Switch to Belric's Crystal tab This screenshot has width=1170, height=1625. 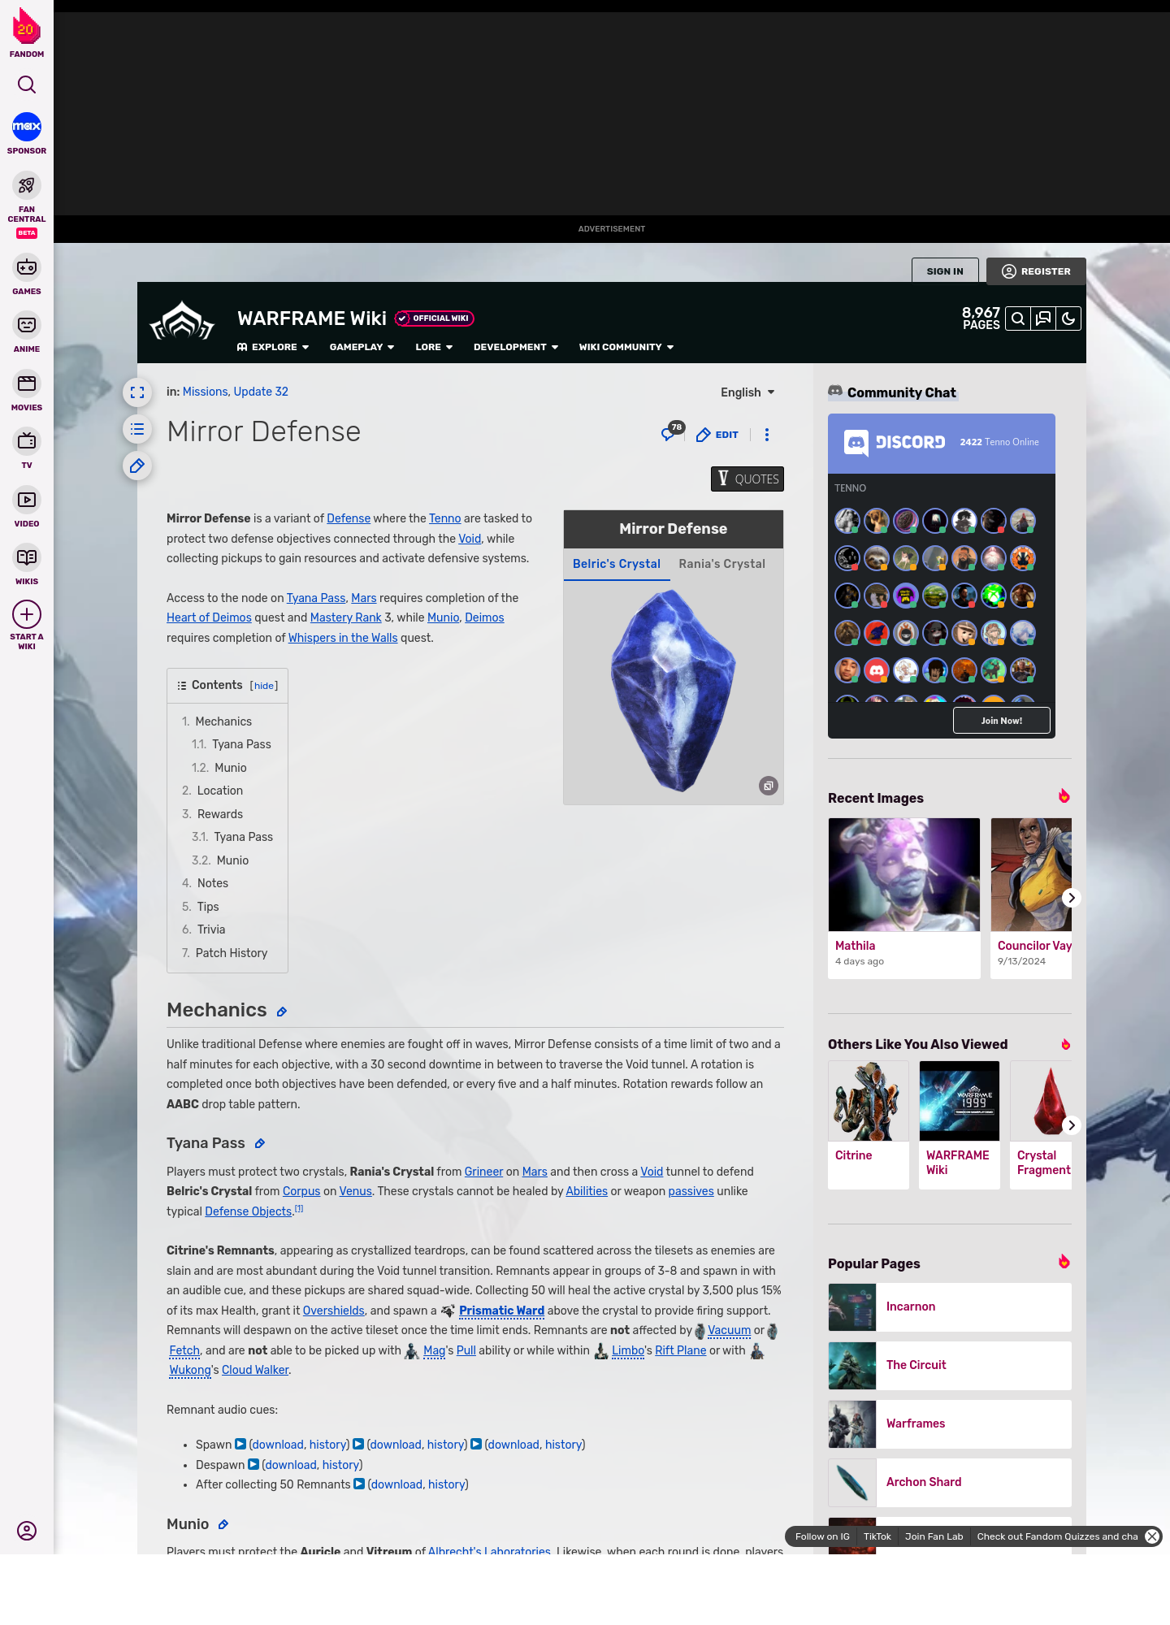pyautogui.click(x=617, y=564)
